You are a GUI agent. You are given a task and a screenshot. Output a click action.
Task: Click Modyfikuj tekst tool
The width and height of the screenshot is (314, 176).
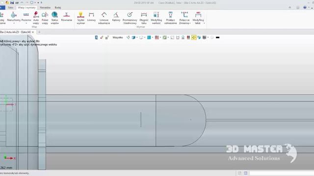(198, 18)
